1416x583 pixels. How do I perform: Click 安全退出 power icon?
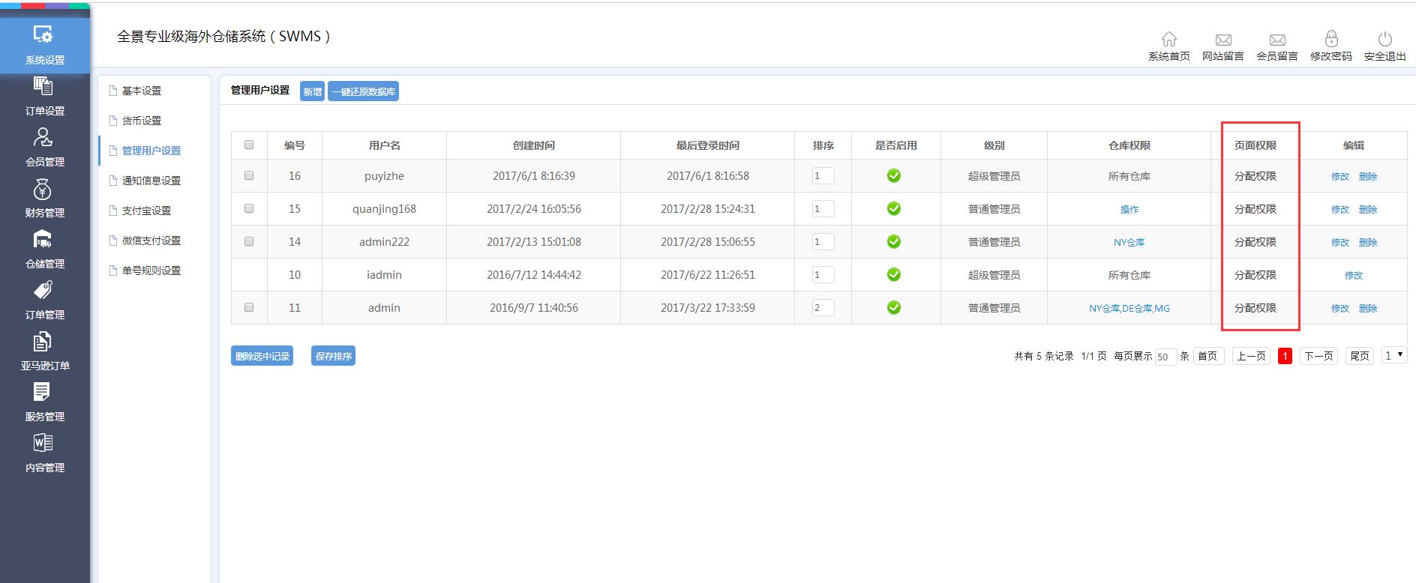[1384, 39]
